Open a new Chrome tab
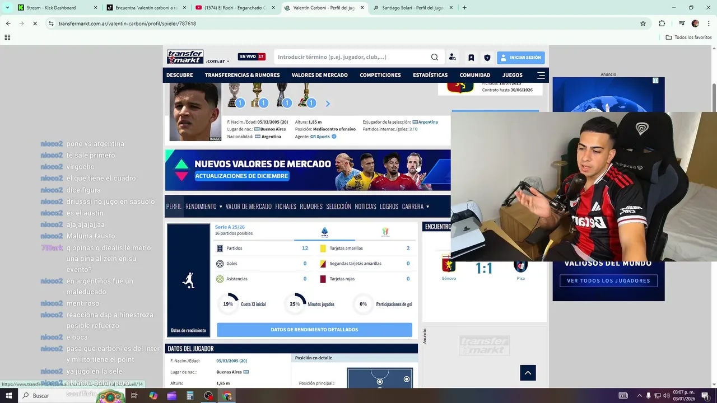Screen dimensions: 717x403 pos(464,8)
